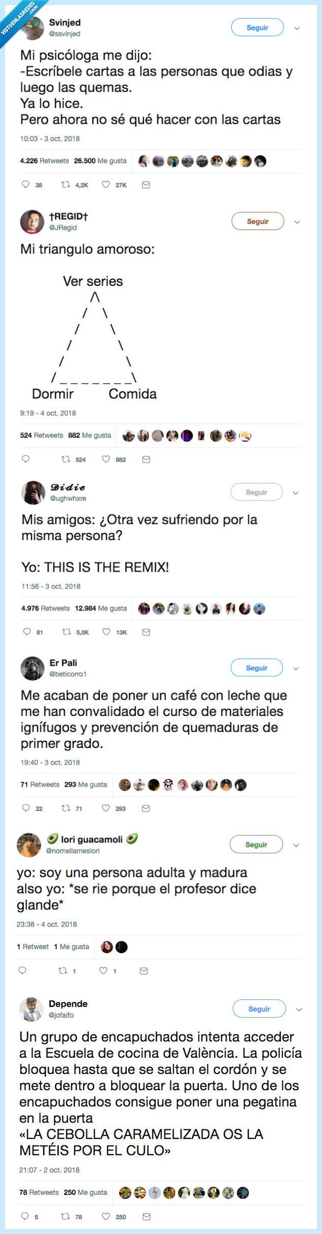Open Didie's profile avatar picture
The image size is (322, 1234).
click(x=33, y=493)
